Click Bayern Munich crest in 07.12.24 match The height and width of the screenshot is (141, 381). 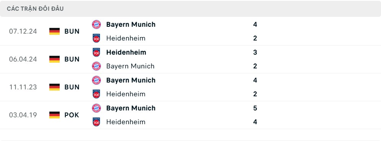click(x=96, y=24)
